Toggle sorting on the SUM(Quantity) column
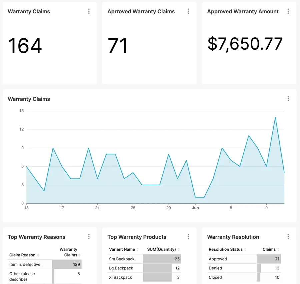This screenshot has width=300, height=284. pos(179,249)
